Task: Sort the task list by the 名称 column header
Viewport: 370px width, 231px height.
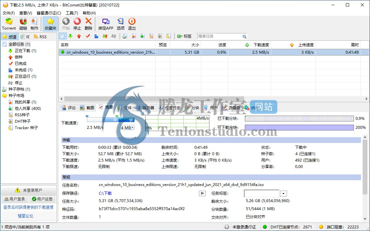Action: pyautogui.click(x=107, y=45)
